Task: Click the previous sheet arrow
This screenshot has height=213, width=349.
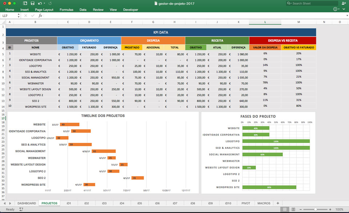Action: [x=4, y=203]
